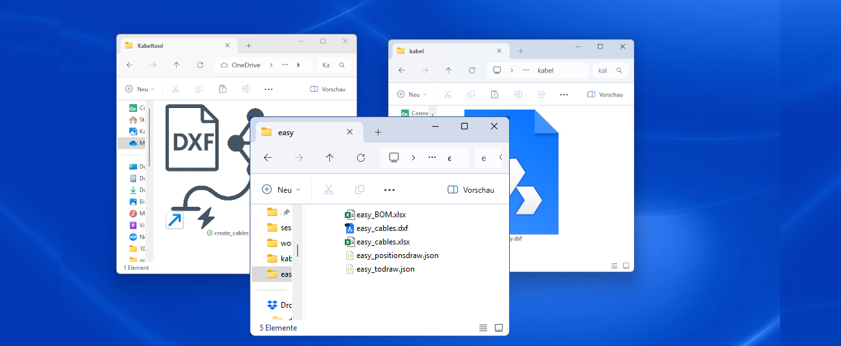
Task: Select the Kabeltool window tab
Action: [x=171, y=46]
